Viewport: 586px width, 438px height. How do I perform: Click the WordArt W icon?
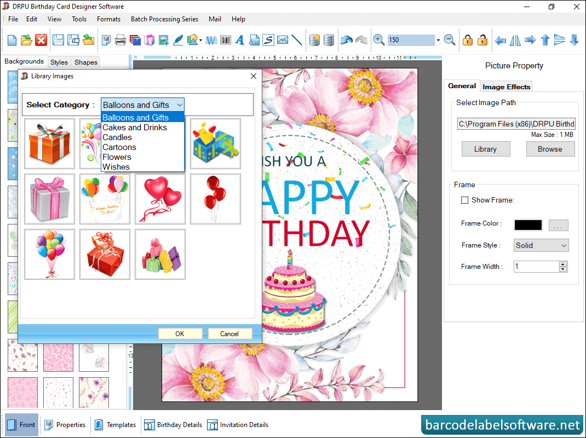tap(211, 40)
